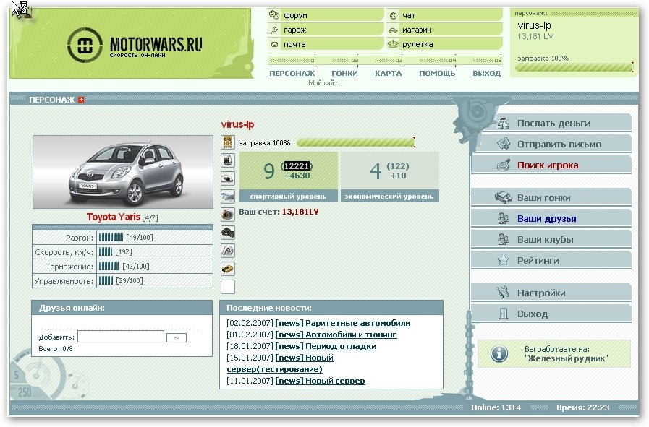Click the chat smiley icon

point(393,15)
